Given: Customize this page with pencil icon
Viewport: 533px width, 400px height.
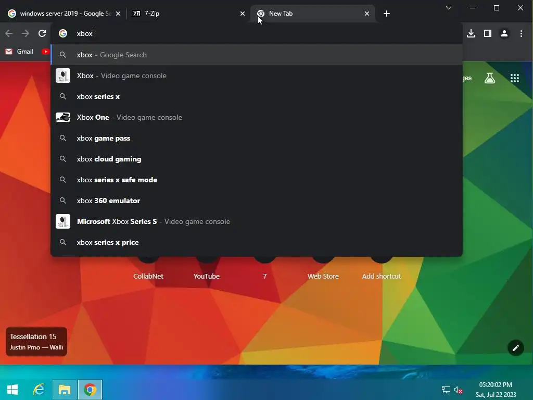Looking at the screenshot, I should (x=515, y=347).
